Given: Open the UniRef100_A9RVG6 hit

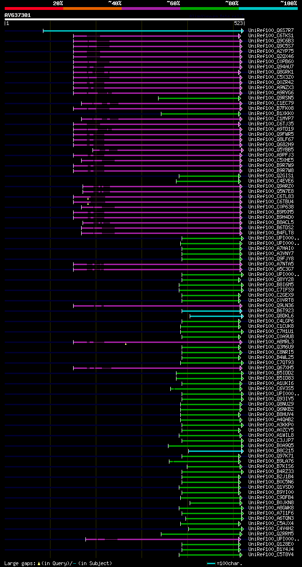Looking at the screenshot, I should (x=271, y=93).
